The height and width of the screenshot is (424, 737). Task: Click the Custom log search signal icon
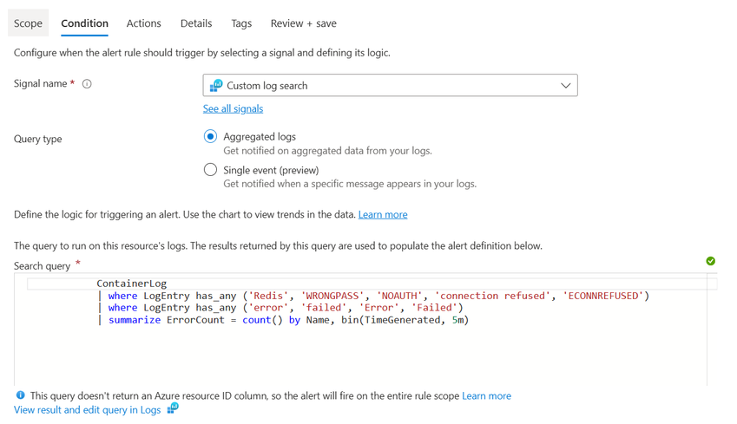215,86
